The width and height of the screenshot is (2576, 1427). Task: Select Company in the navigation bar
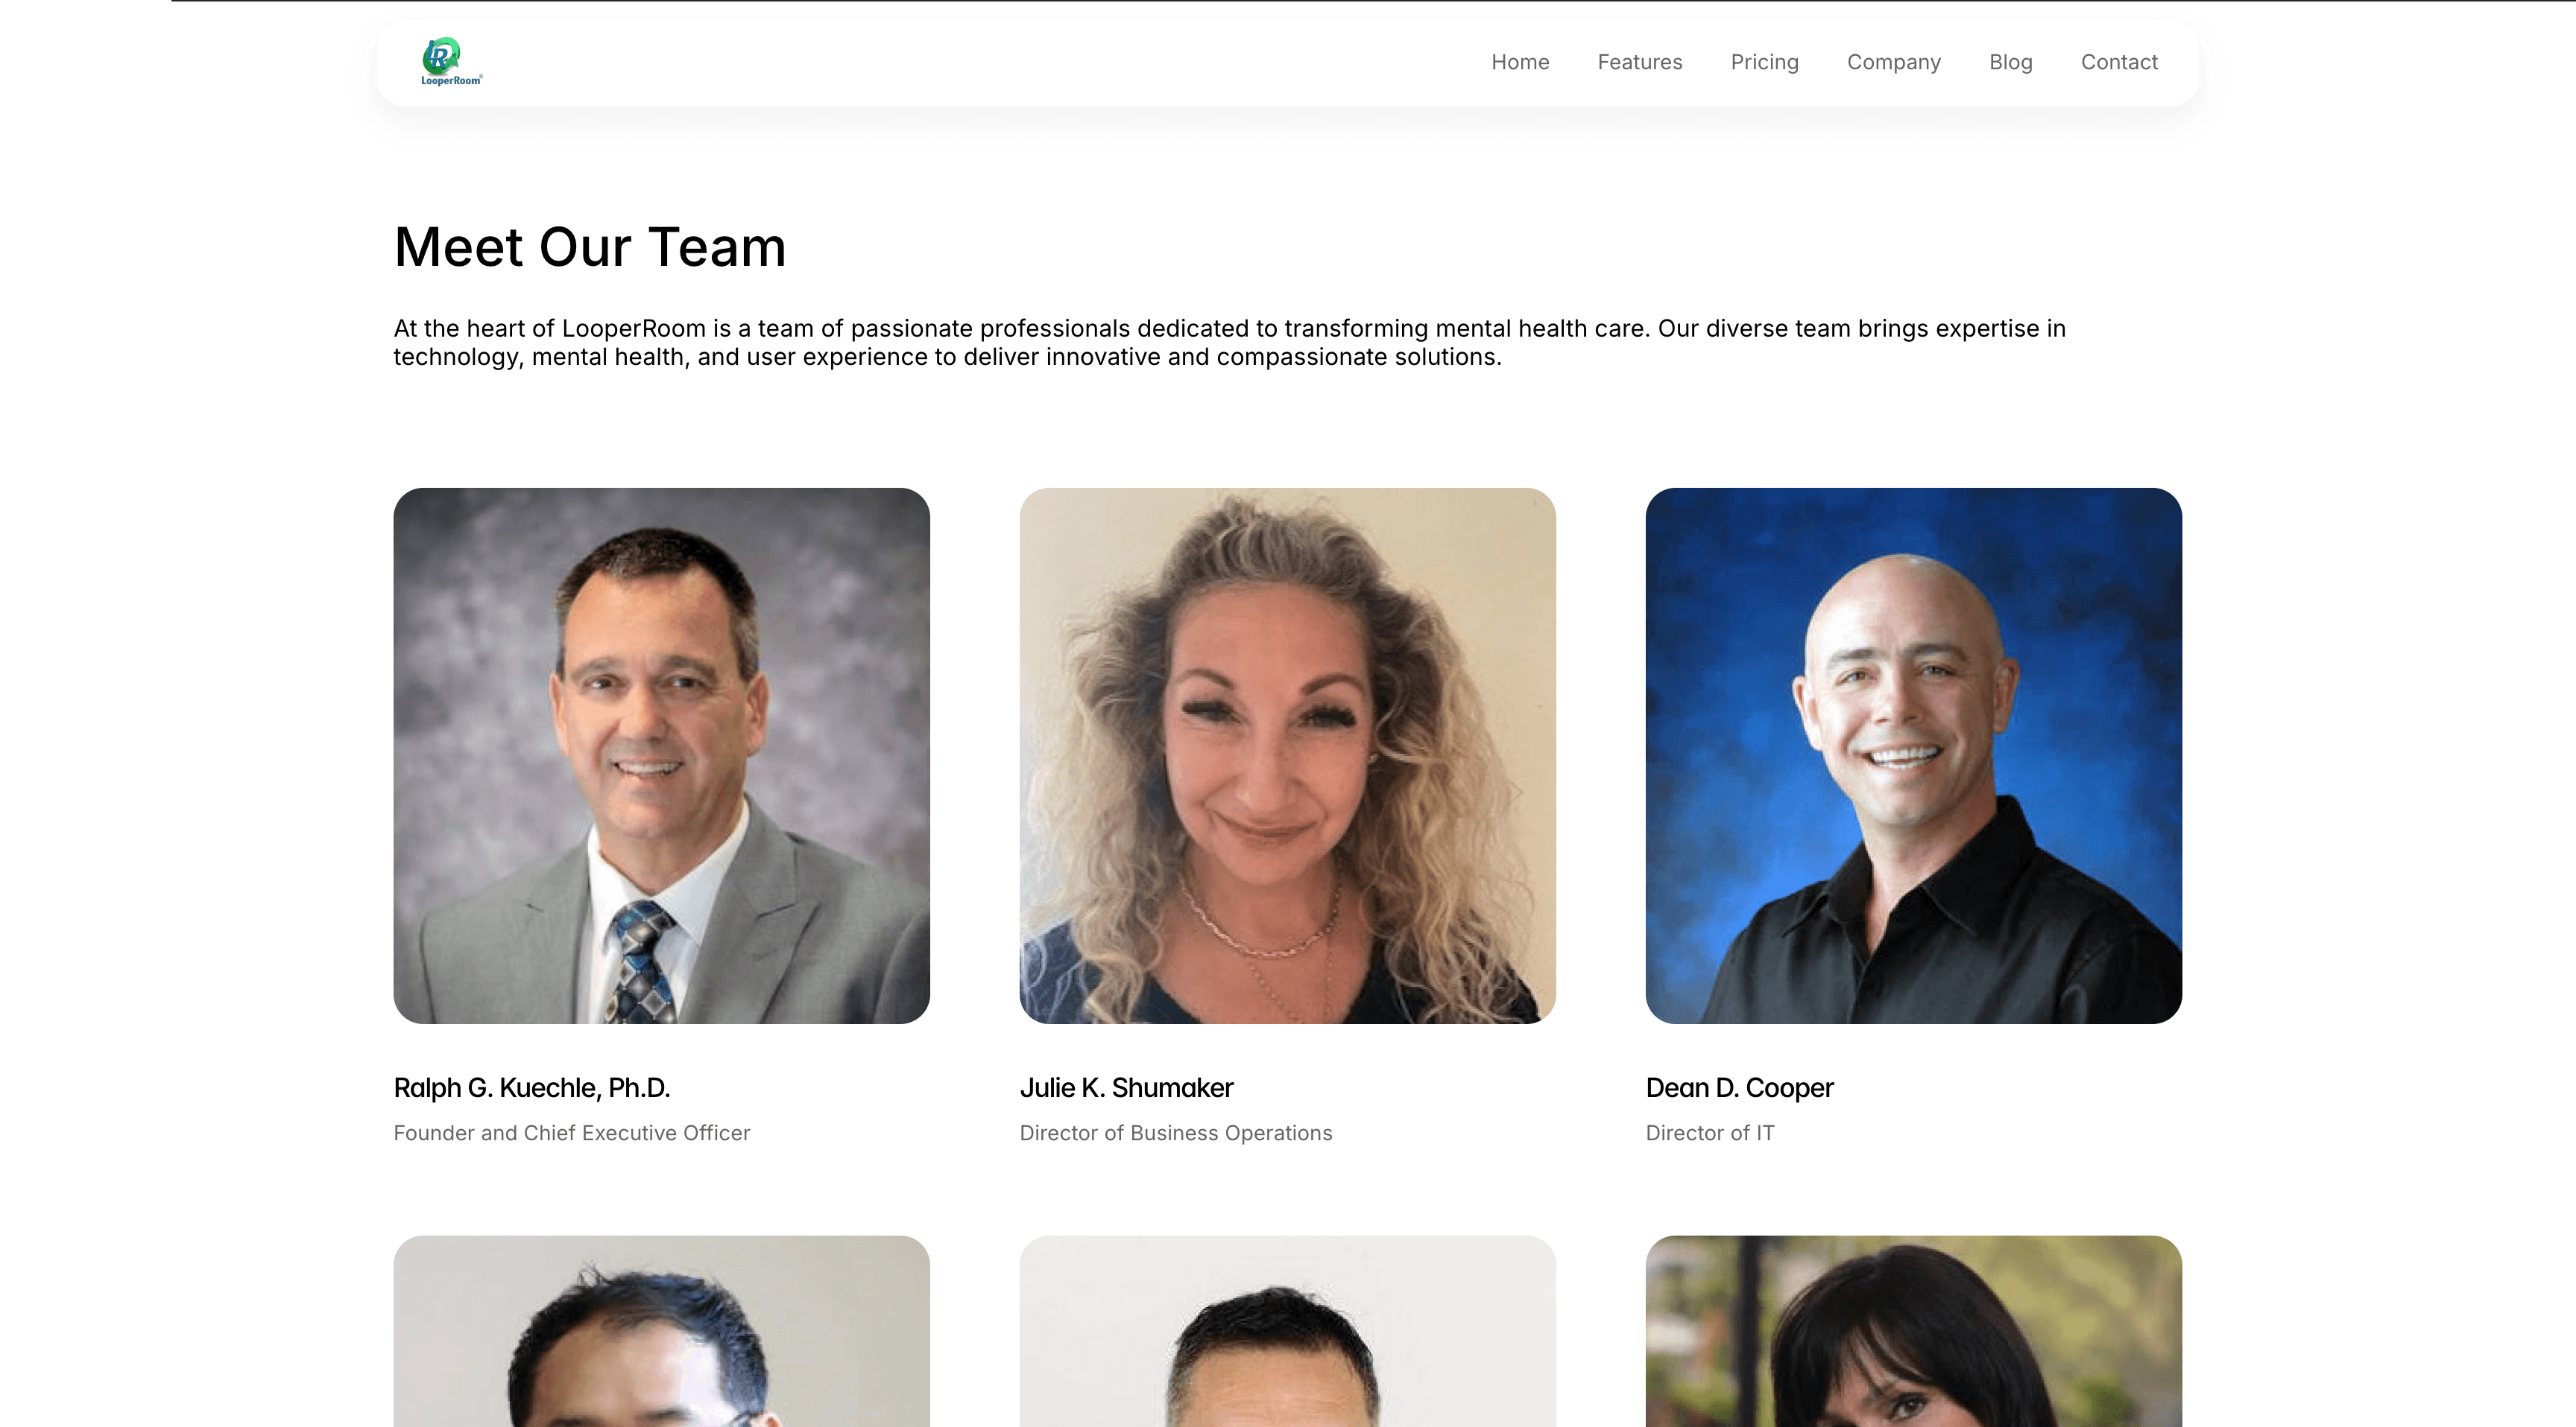click(x=1893, y=62)
